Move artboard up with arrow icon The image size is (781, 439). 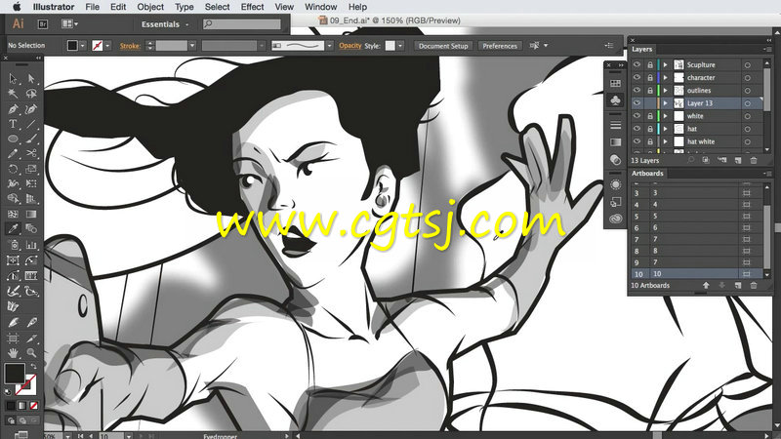point(706,285)
